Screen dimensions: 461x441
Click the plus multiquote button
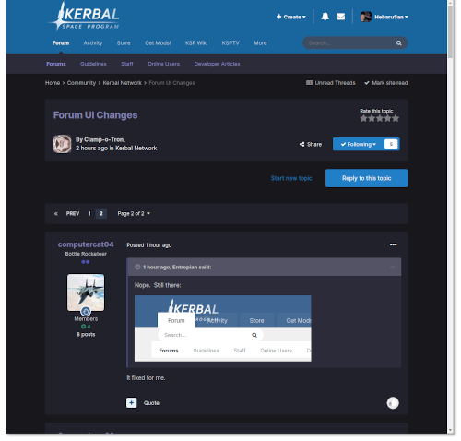(x=131, y=402)
